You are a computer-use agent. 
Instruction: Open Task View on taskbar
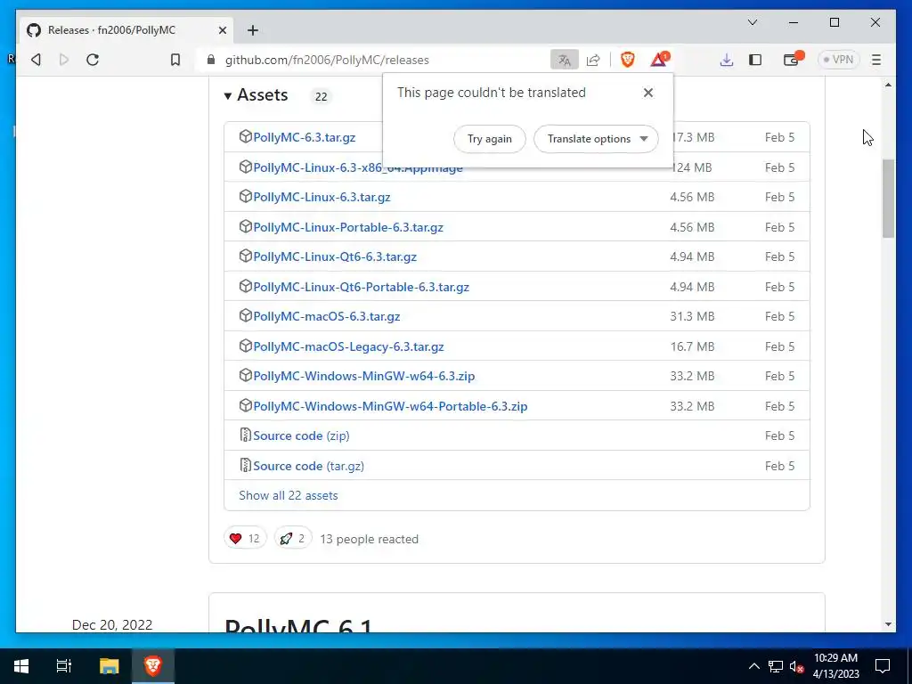click(x=64, y=666)
